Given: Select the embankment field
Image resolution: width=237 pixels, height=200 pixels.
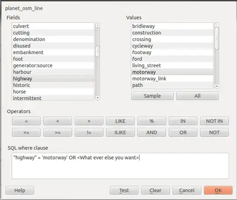Looking at the screenshot, I should pyautogui.click(x=53, y=52).
